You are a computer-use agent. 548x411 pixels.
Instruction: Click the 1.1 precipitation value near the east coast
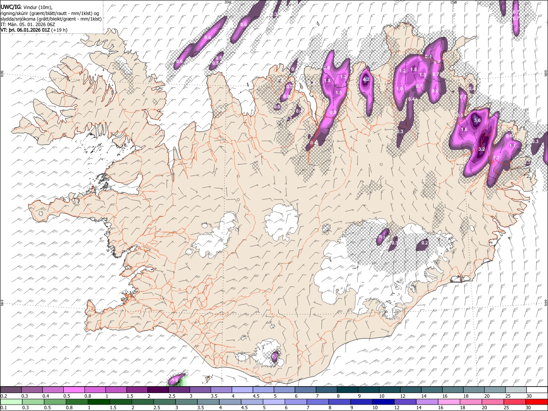pos(512,146)
